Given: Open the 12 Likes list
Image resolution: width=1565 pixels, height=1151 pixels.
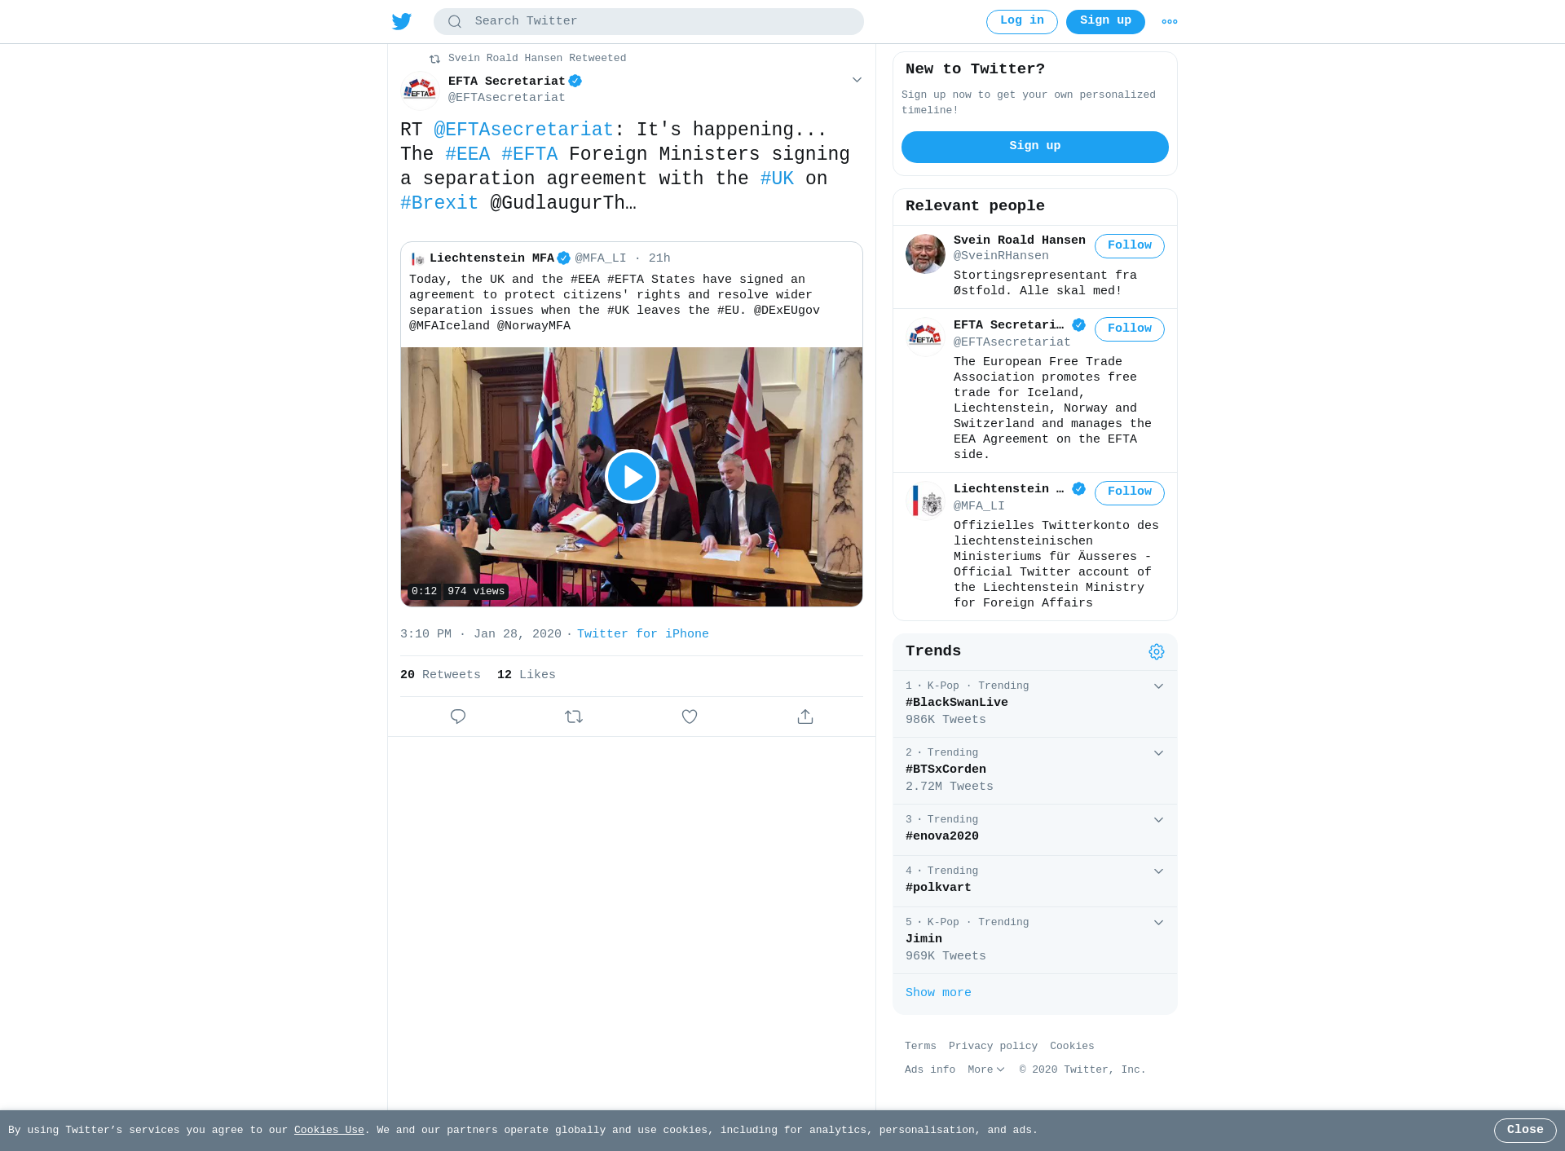Looking at the screenshot, I should tap(527, 675).
